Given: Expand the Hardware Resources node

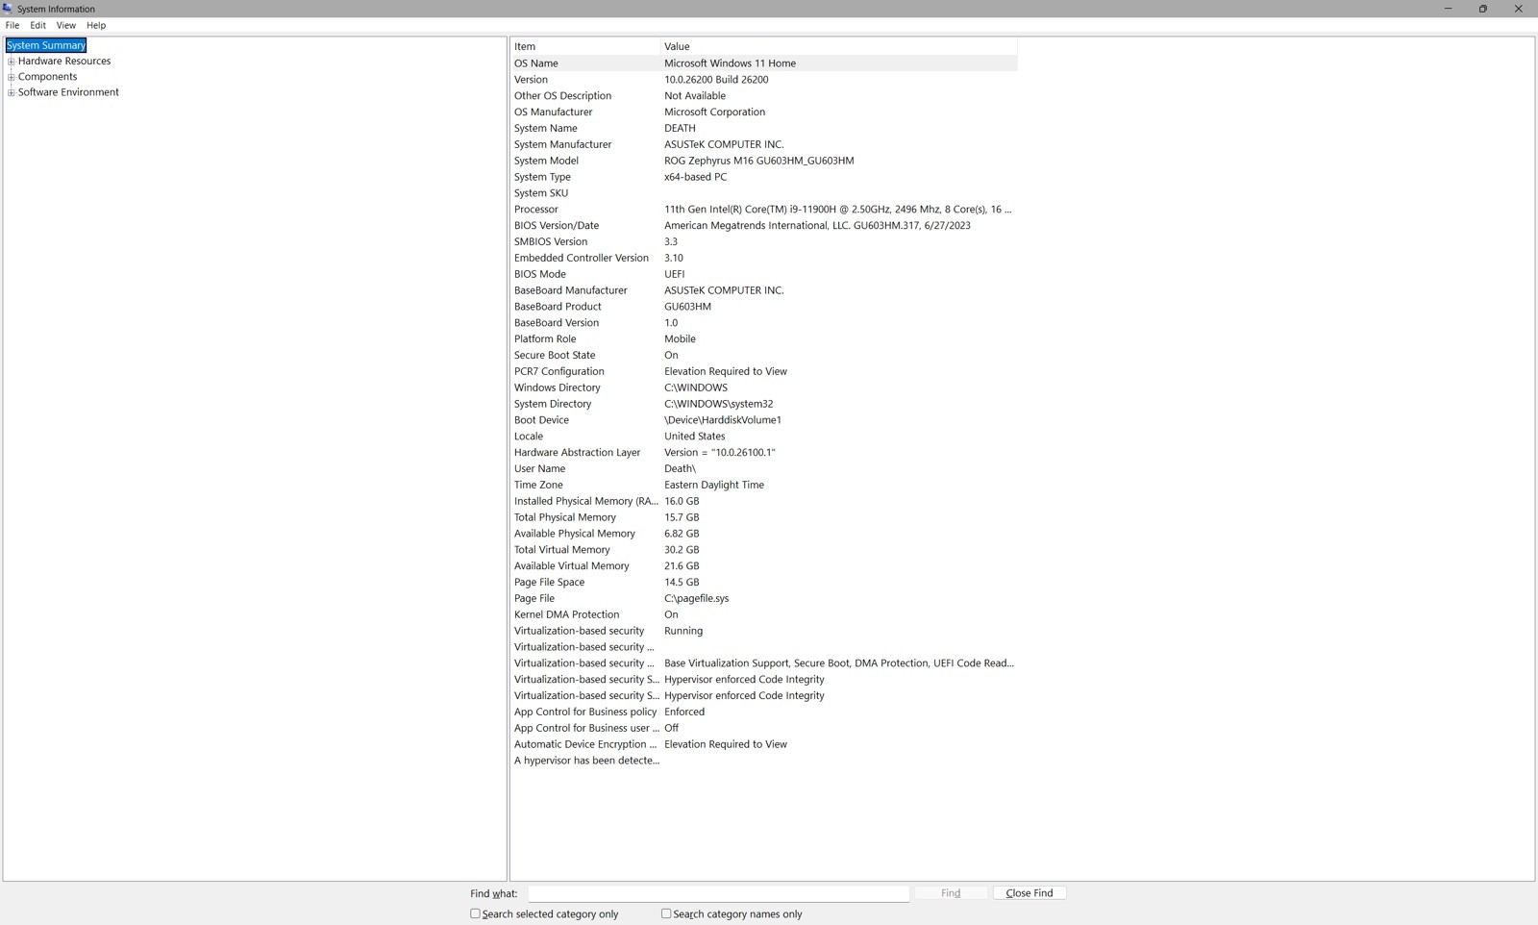Looking at the screenshot, I should click(11, 62).
